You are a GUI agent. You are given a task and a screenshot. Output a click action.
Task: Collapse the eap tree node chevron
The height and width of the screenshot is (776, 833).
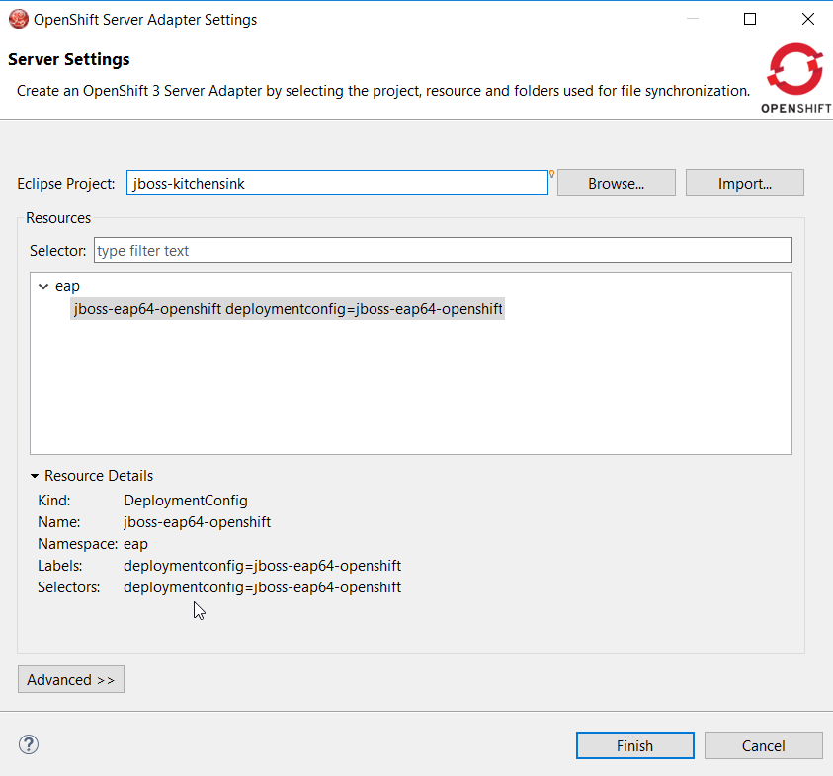tap(42, 286)
